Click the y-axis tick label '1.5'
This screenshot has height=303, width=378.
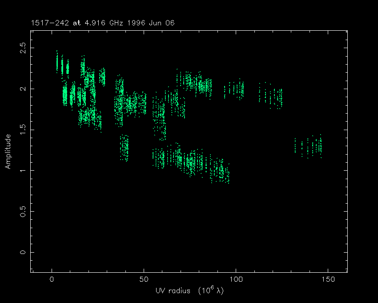click(x=24, y=130)
